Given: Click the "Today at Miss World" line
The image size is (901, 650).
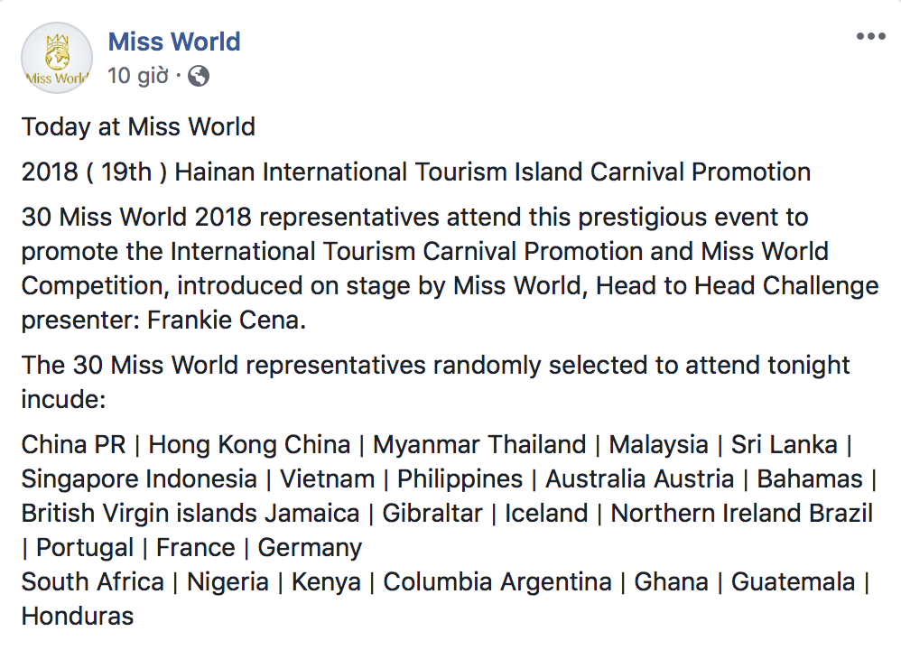Looking at the screenshot, I should (x=138, y=126).
